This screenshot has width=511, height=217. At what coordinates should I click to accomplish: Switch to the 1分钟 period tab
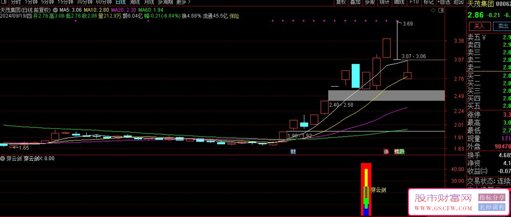point(31,2)
